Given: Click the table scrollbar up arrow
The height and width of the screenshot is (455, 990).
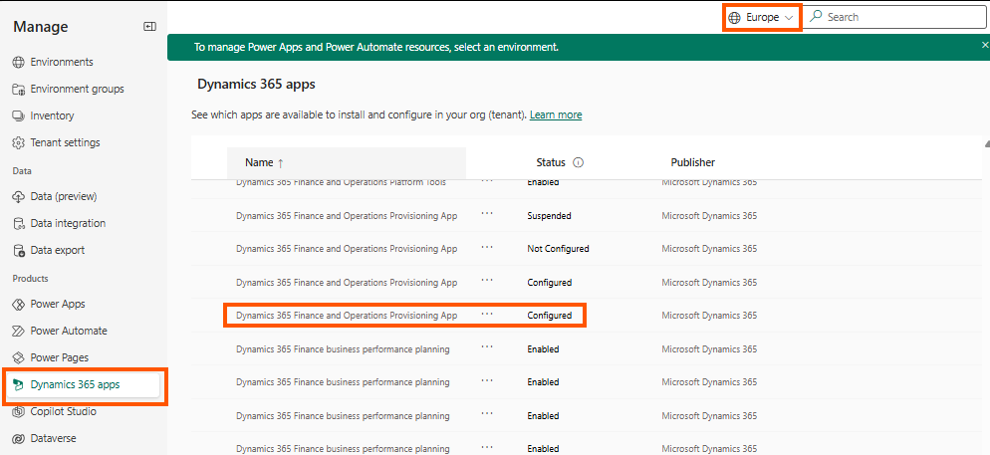Looking at the screenshot, I should [x=987, y=143].
